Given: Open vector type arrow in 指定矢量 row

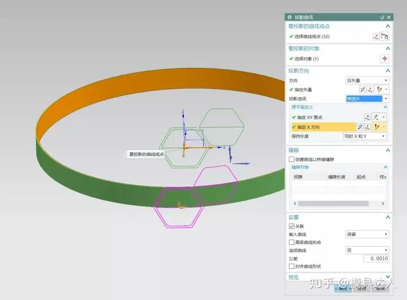Looking at the screenshot, I should coord(386,89).
